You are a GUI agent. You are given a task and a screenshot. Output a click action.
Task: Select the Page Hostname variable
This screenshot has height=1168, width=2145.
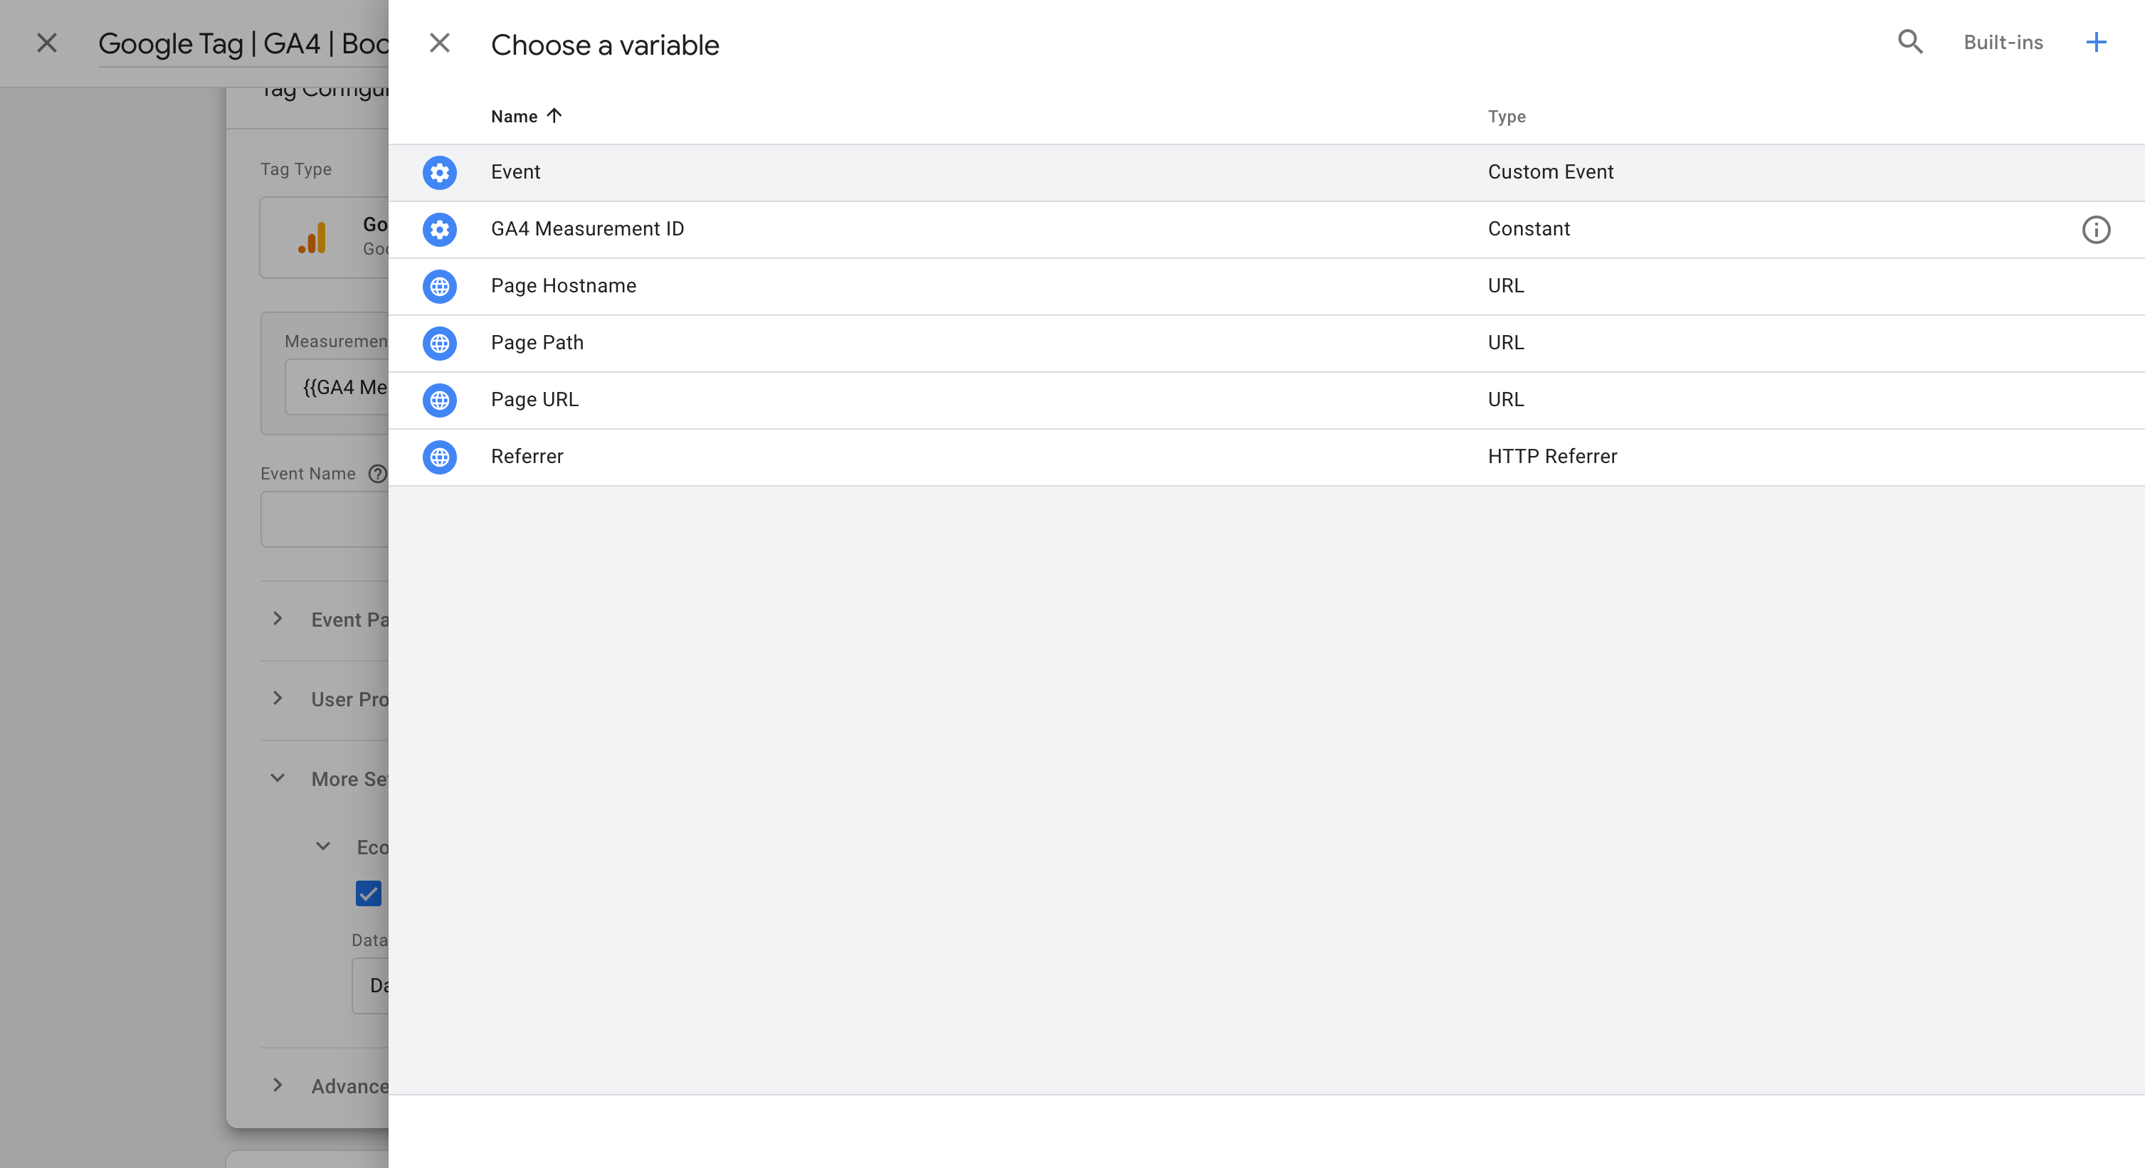click(x=1267, y=287)
